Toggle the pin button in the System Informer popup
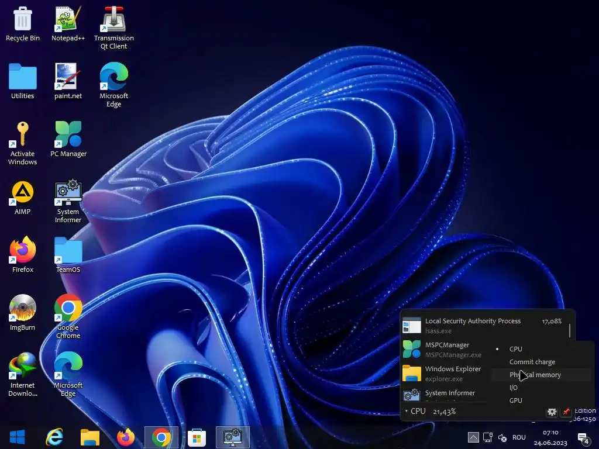 coord(566,412)
